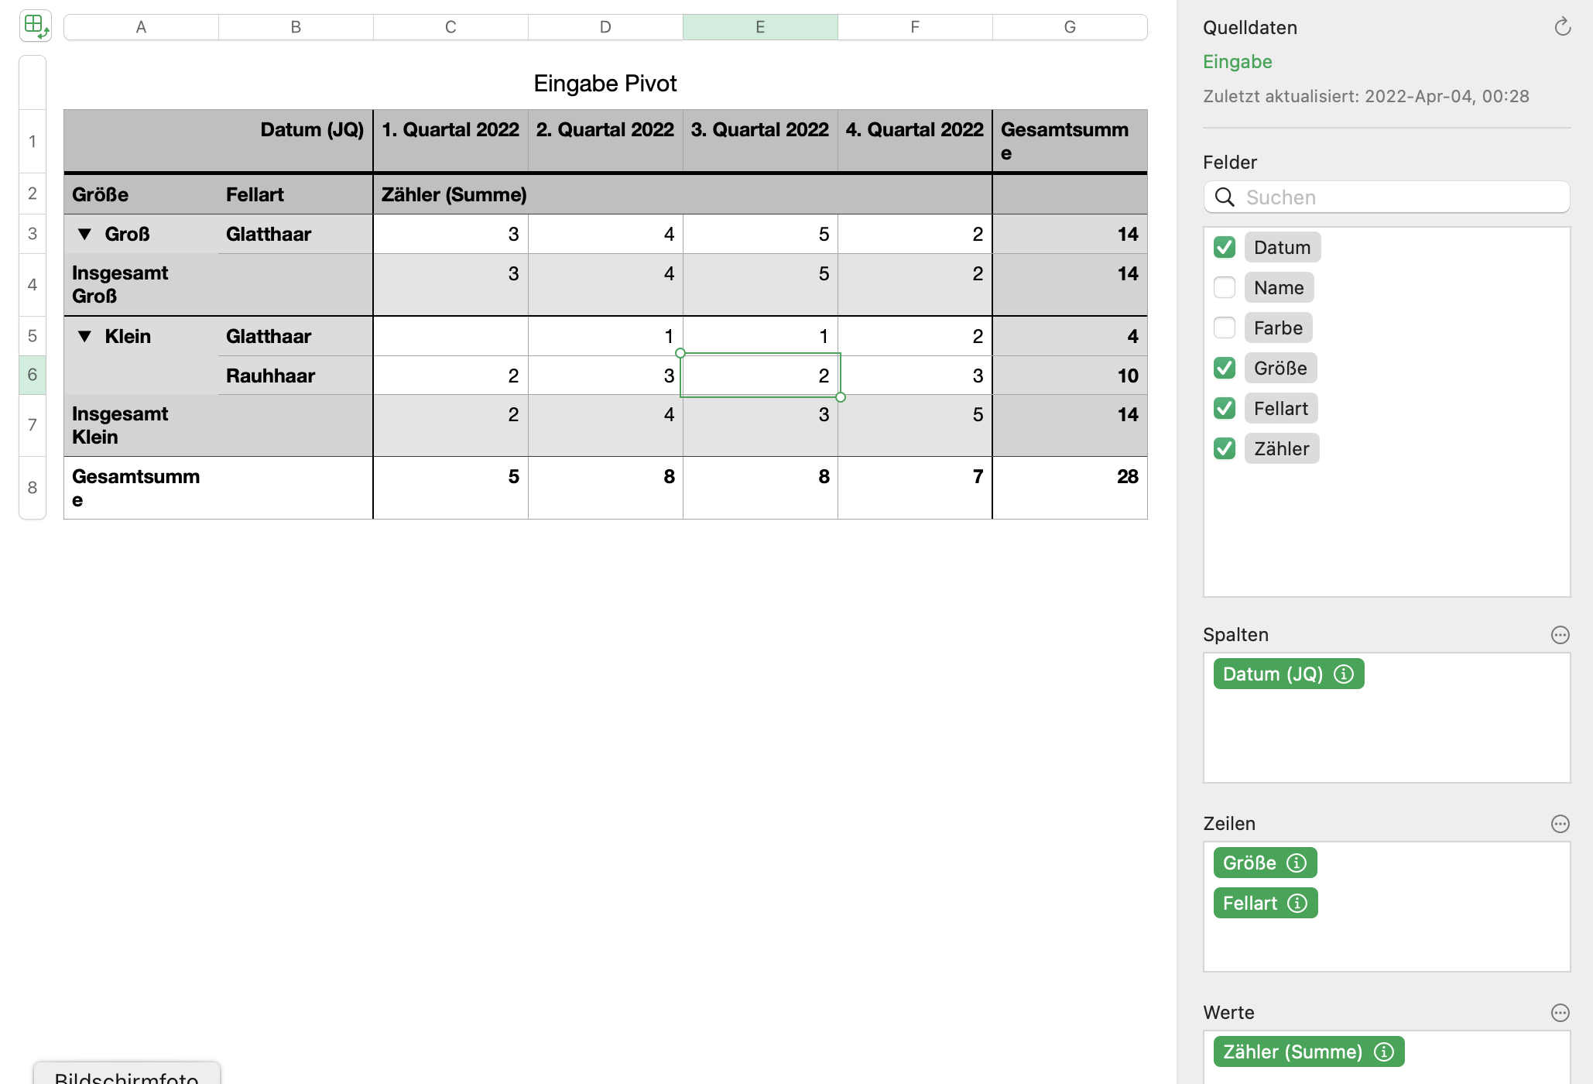Click info icon on Datum (JQ) field
This screenshot has height=1084, width=1593.
pos(1344,674)
